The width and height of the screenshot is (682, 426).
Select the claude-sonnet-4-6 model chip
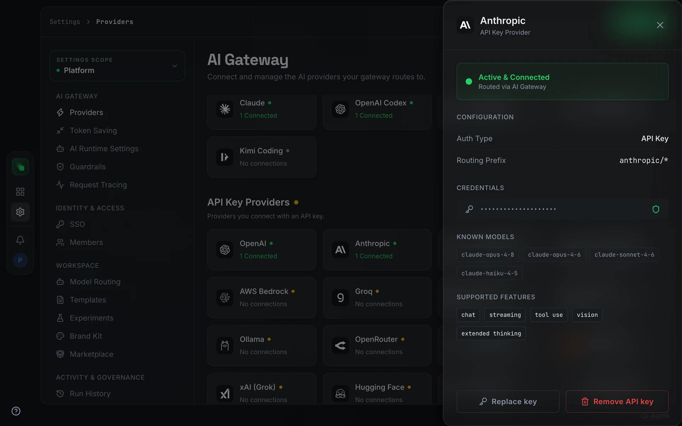[624, 255]
